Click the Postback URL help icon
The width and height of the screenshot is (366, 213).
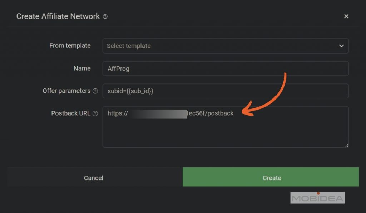point(95,113)
